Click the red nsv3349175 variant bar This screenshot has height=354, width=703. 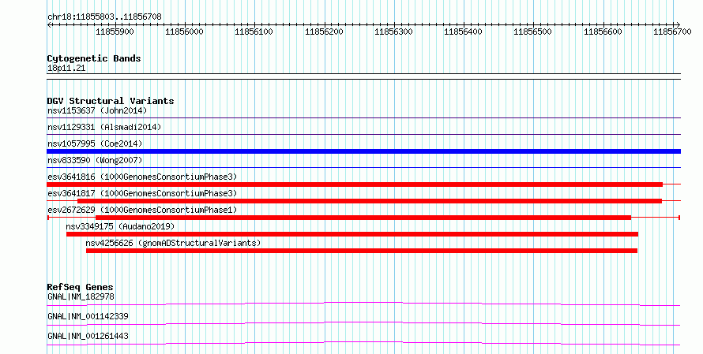pos(352,234)
